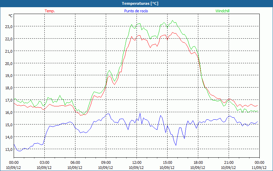Viewport: 273px width, 171px height.
Task: Click the 21,0 y-axis label
Action: pos(9,51)
